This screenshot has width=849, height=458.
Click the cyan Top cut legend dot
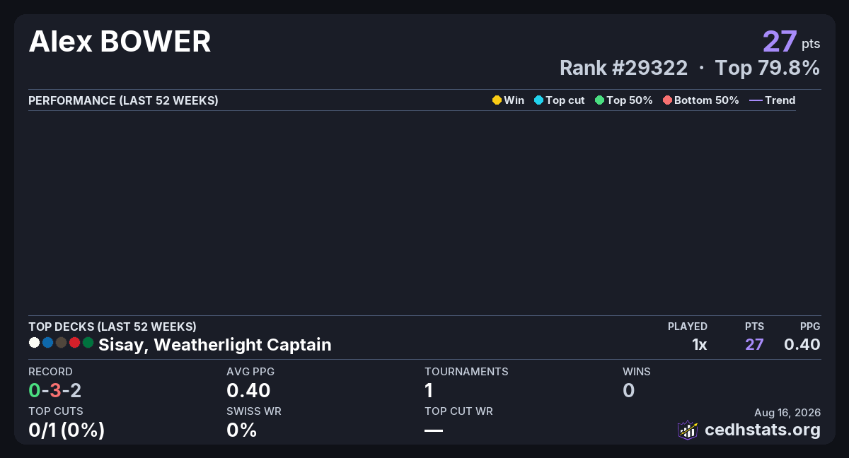tap(538, 100)
